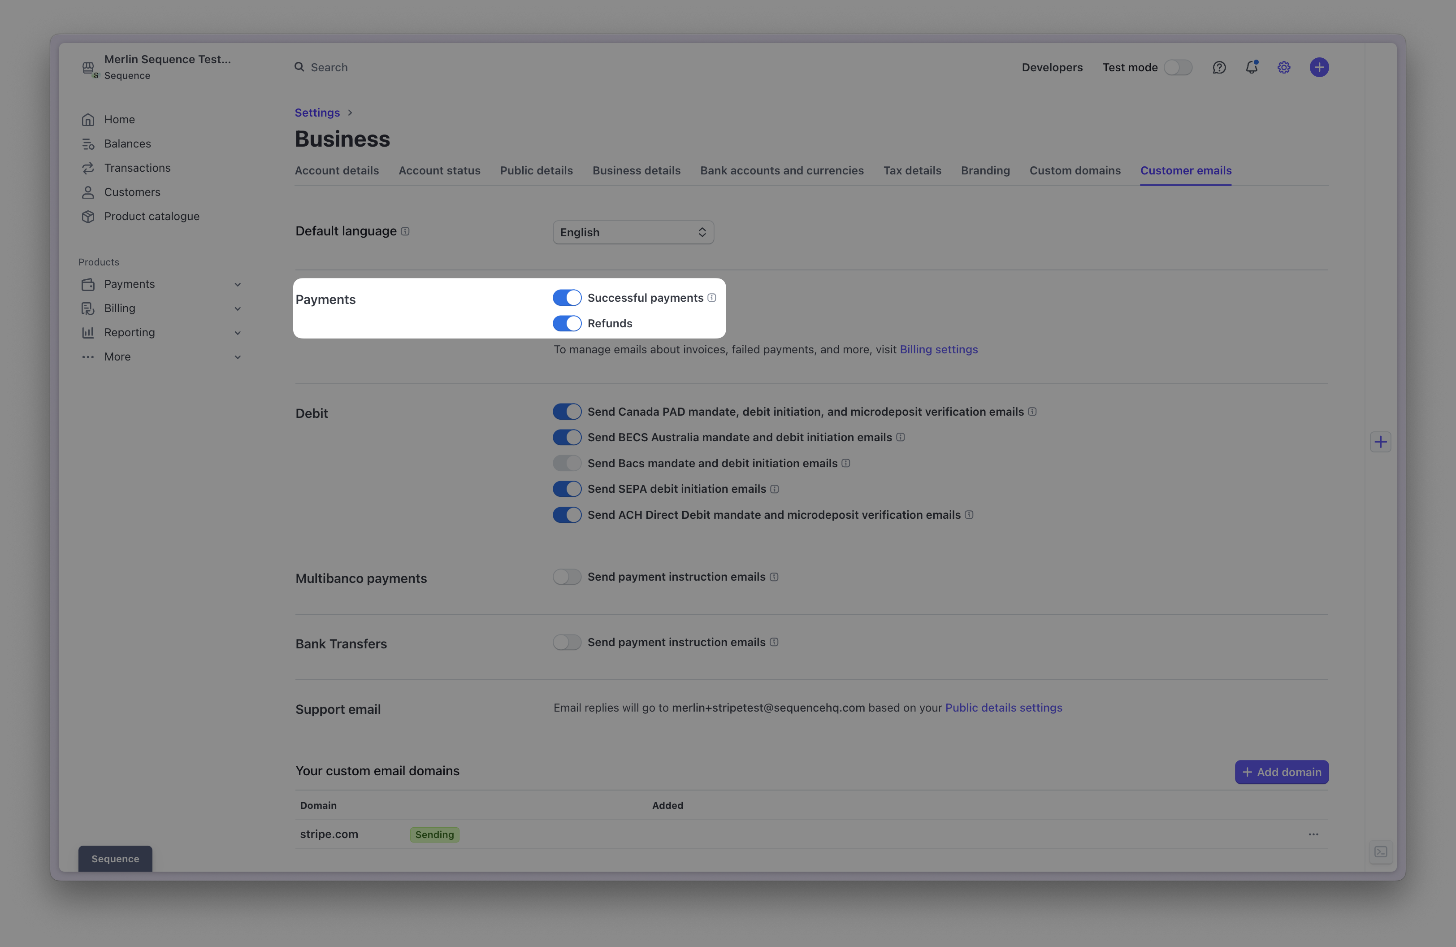Screen dimensions: 1456x947
Task: Toggle ACH Direct Debit emails switch
Action: (x=567, y=515)
